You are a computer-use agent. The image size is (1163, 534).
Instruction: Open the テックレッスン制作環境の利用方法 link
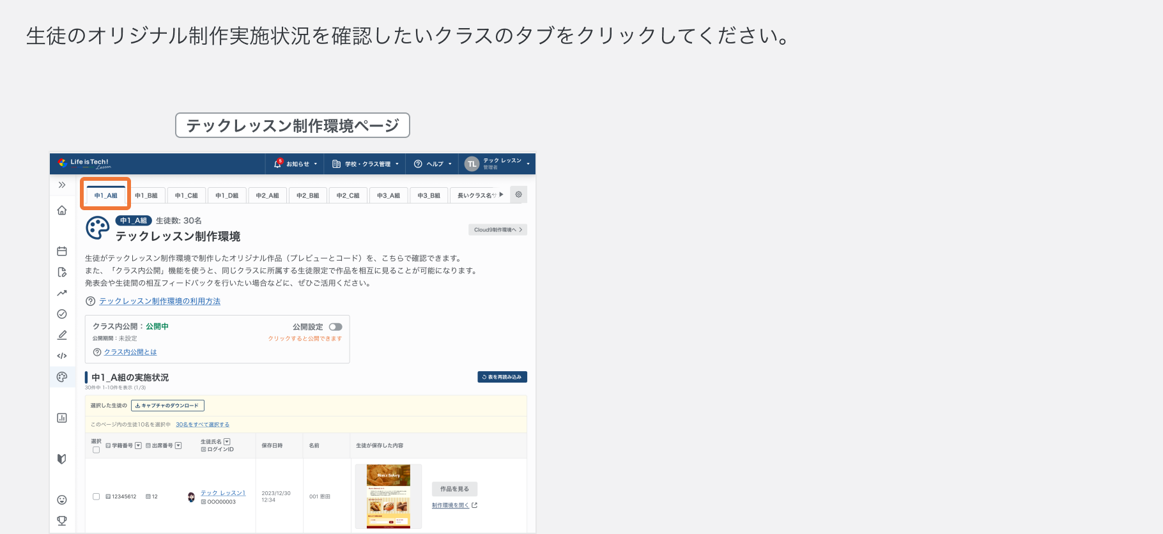pos(160,301)
